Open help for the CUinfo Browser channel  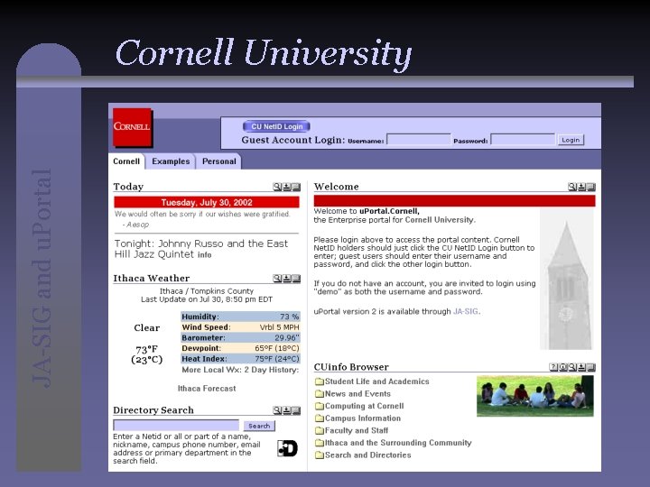(x=553, y=367)
